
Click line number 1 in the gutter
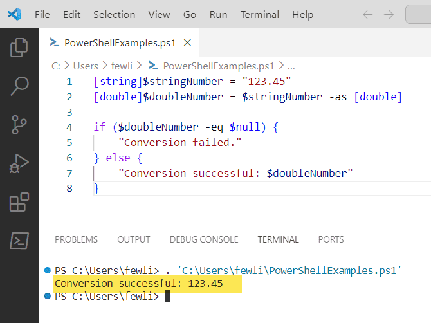coord(69,81)
